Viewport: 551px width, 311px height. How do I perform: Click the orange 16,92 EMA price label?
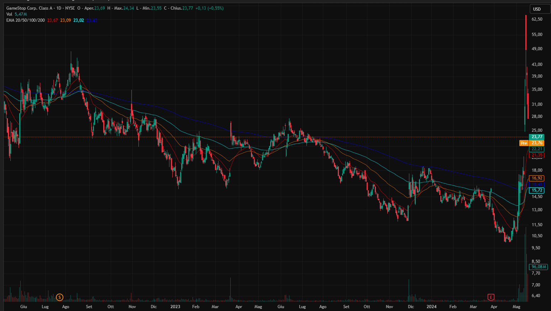(537, 178)
